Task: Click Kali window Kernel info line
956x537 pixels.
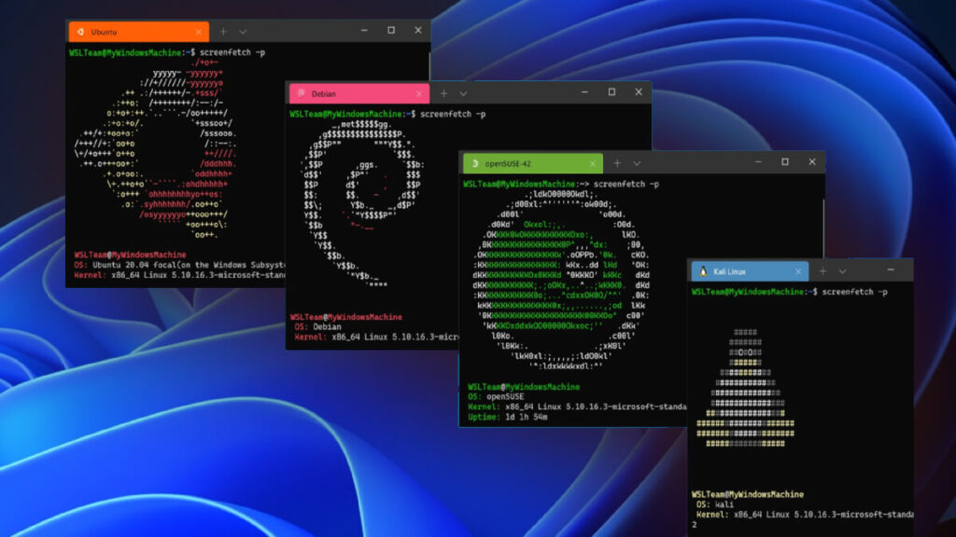Action: click(804, 515)
